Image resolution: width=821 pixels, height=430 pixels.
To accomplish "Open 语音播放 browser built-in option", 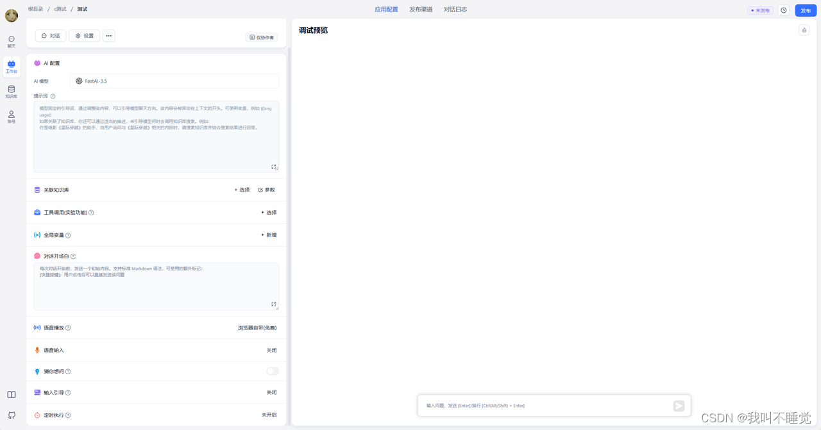I will tap(257, 328).
